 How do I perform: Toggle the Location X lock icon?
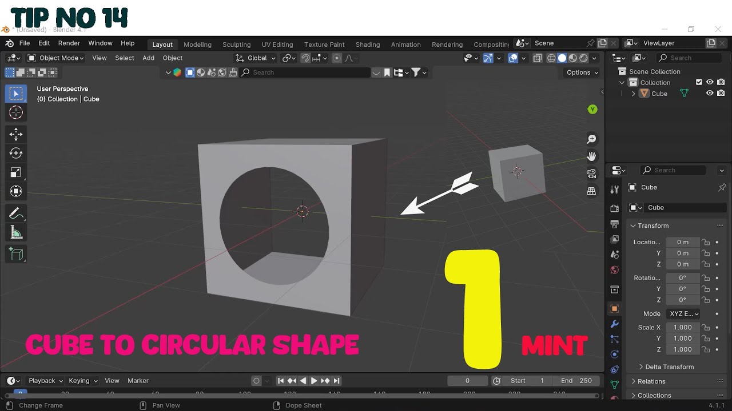tap(706, 242)
